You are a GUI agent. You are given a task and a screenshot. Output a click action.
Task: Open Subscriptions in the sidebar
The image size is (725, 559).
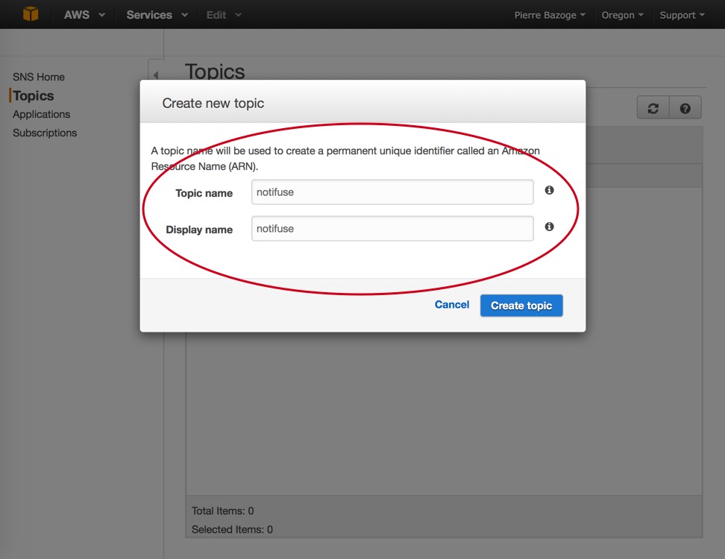45,133
